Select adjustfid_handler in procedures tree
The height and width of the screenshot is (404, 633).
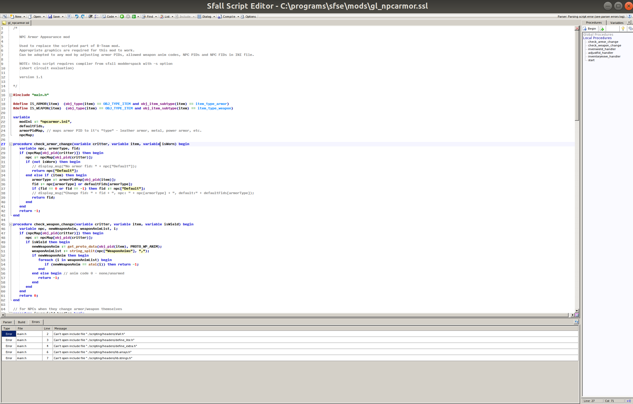point(601,53)
